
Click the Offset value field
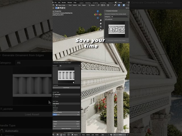coord(66,122)
